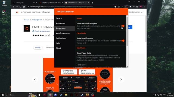174x97 pixels.
Task: Switch to the Мессенджер browser tab
Action: tap(25, 3)
